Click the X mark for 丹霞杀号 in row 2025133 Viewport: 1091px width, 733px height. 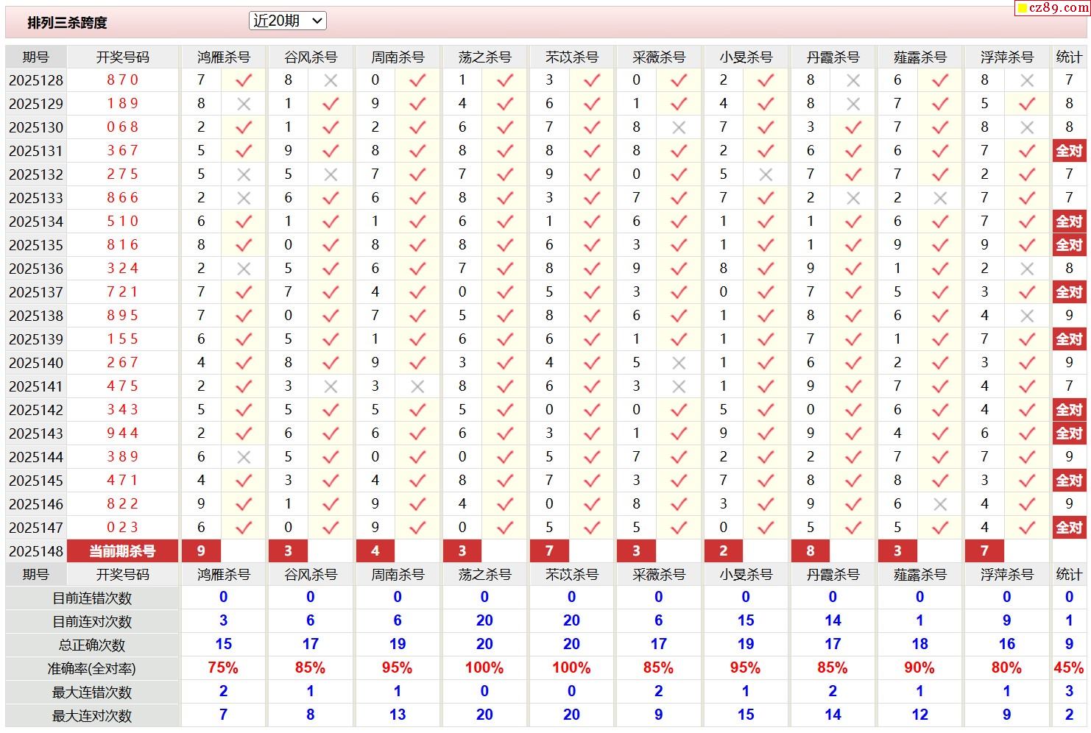(x=853, y=198)
